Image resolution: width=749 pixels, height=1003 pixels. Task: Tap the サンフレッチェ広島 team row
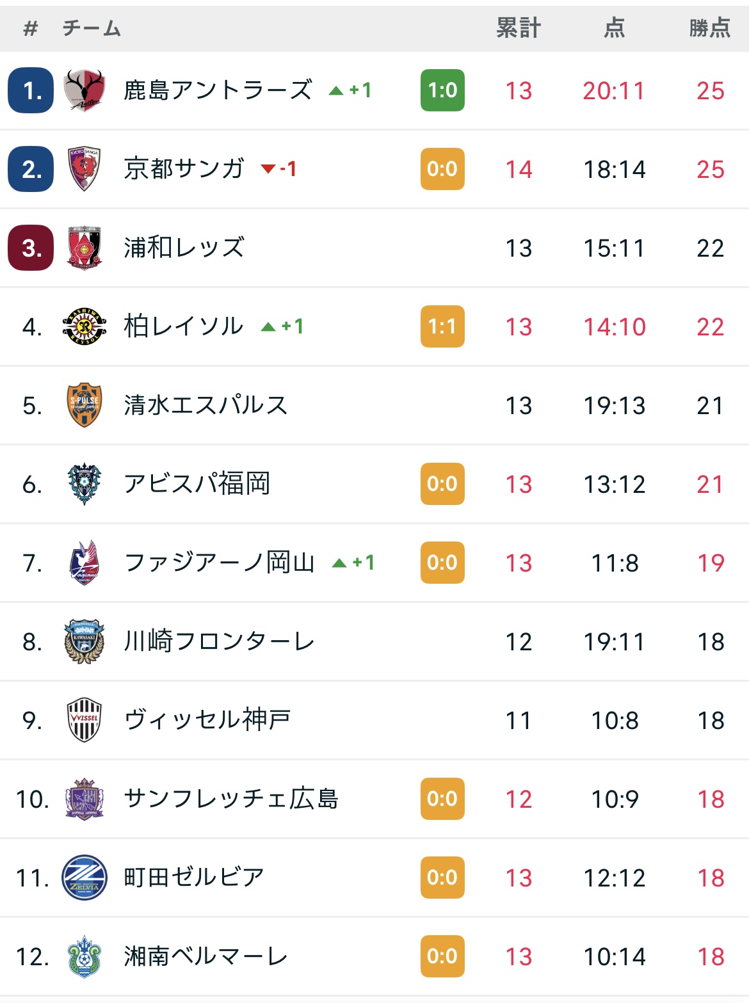pos(374,799)
